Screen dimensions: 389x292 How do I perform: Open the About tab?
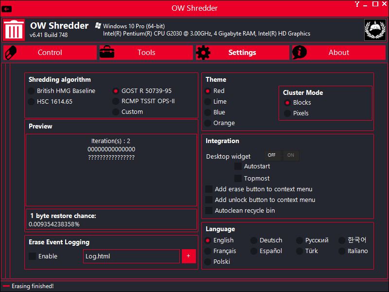click(339, 53)
